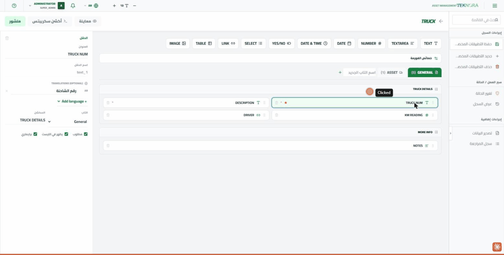Uncheck the برايماري checkbox
The width and height of the screenshot is (504, 255).
click(36, 134)
